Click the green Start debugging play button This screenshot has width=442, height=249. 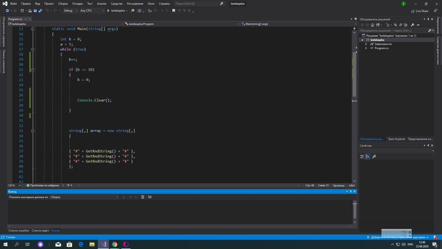pos(108,11)
